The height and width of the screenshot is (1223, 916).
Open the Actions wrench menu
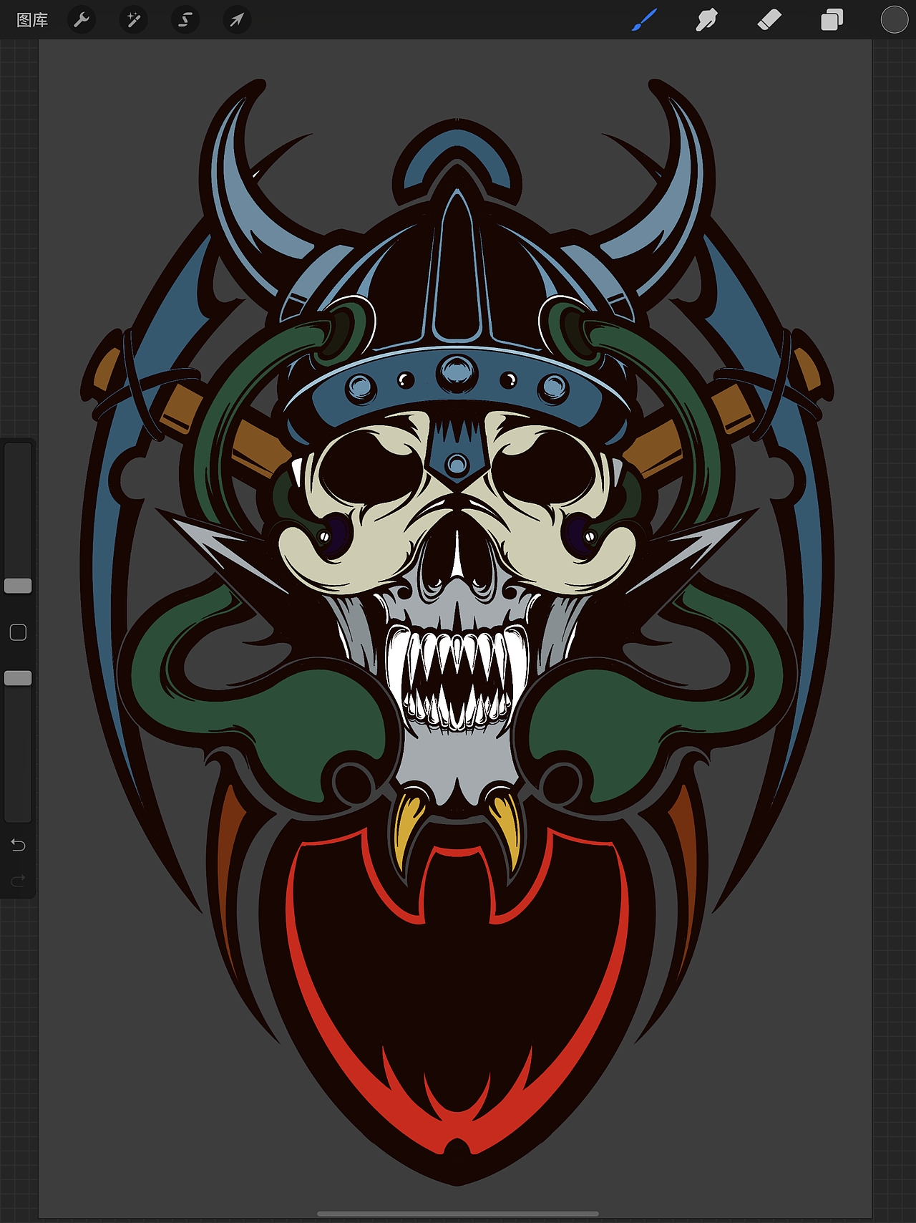click(82, 19)
